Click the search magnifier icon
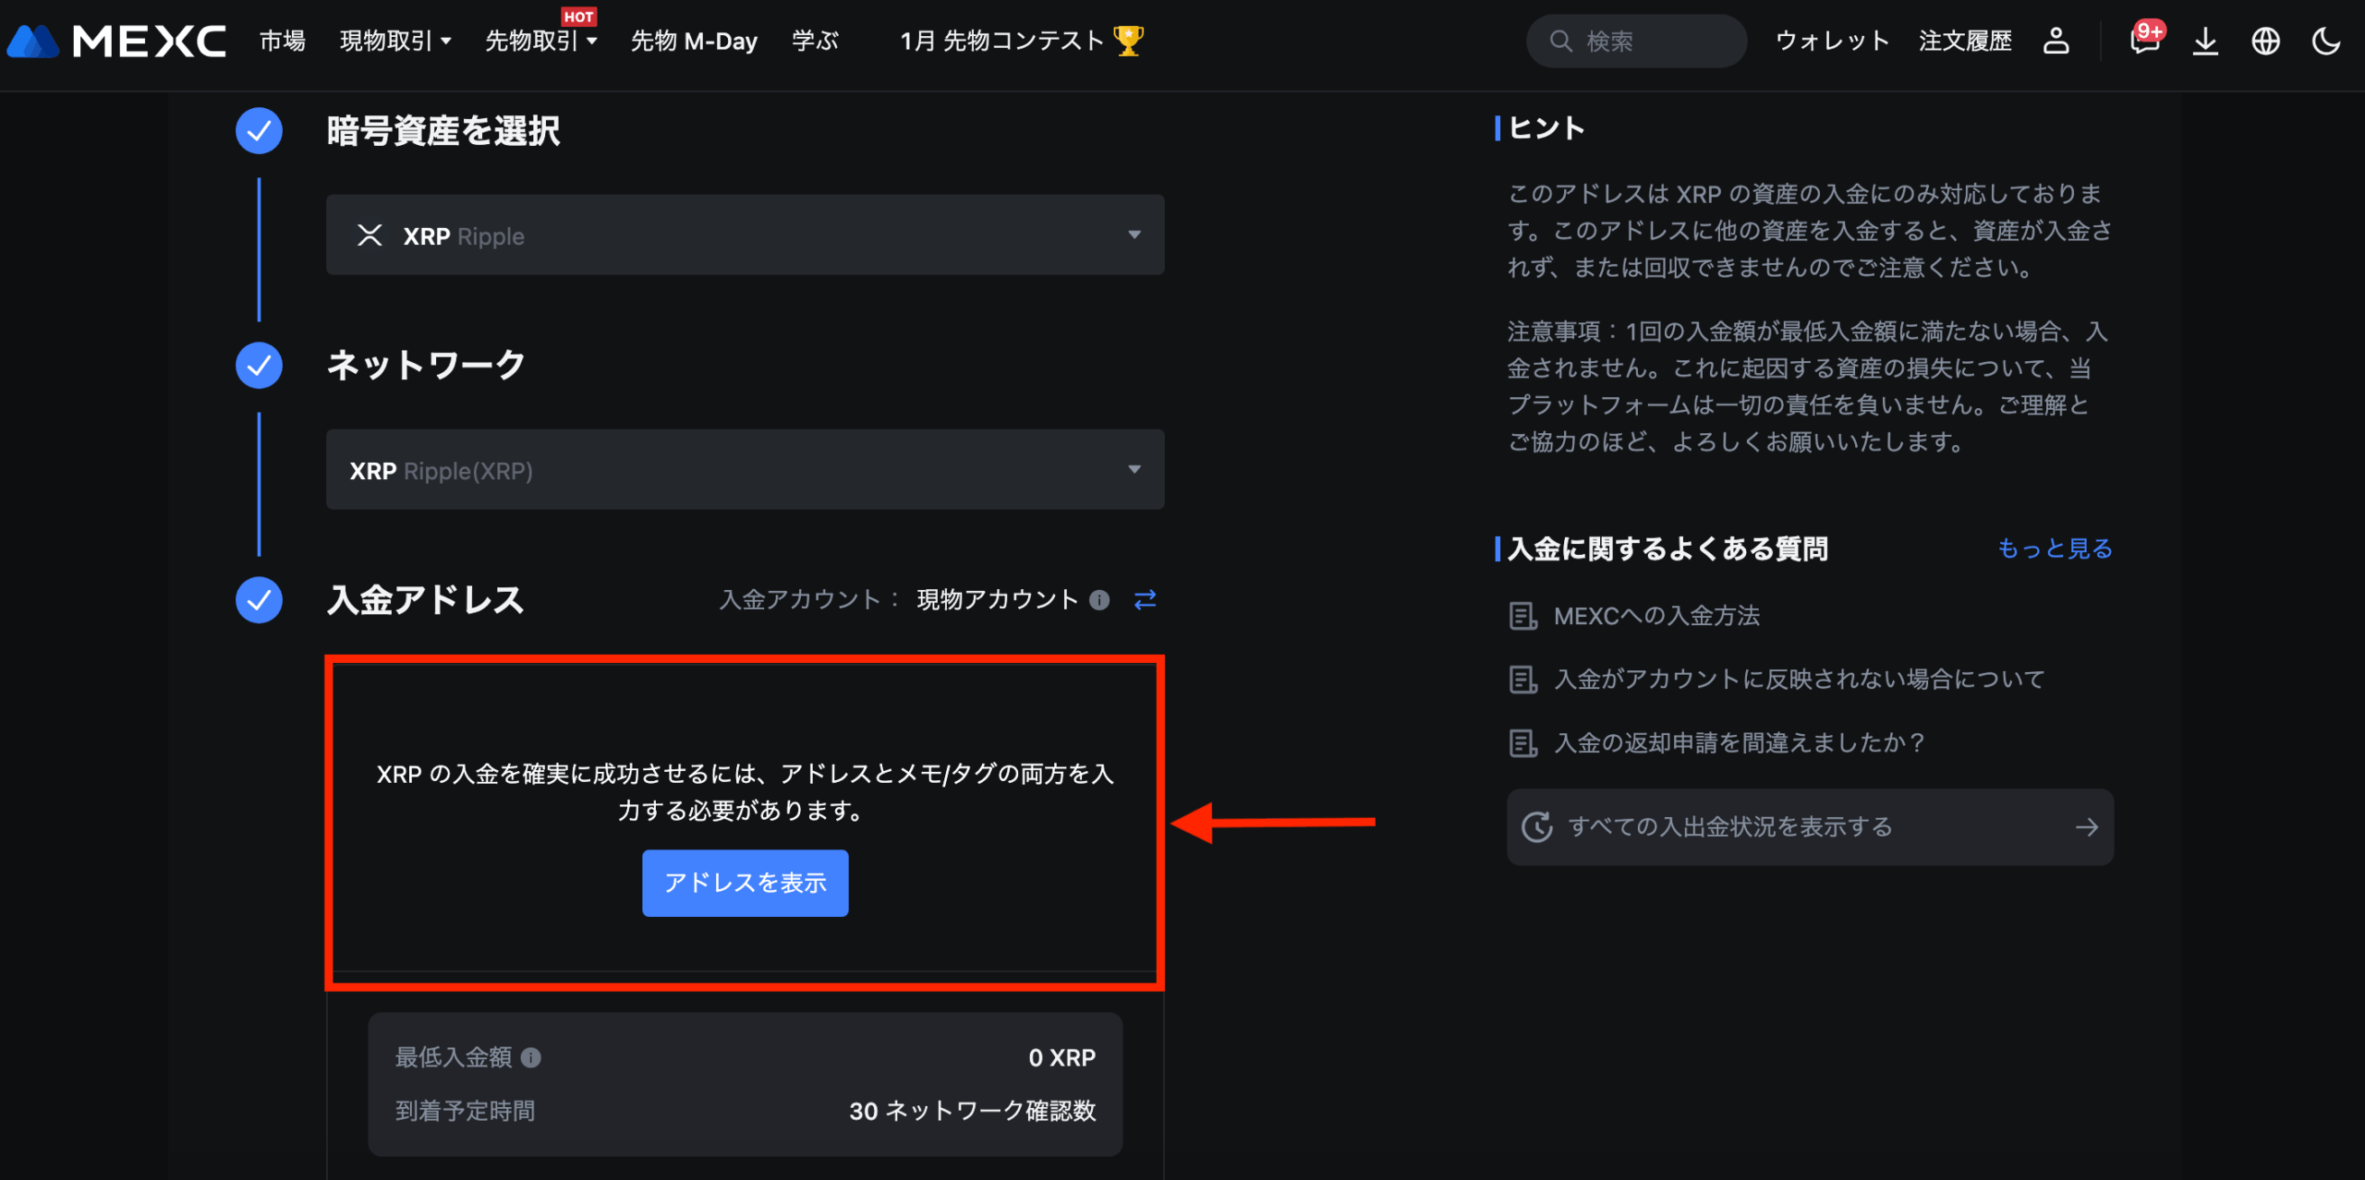Viewport: 2365px width, 1180px height. click(x=1560, y=41)
